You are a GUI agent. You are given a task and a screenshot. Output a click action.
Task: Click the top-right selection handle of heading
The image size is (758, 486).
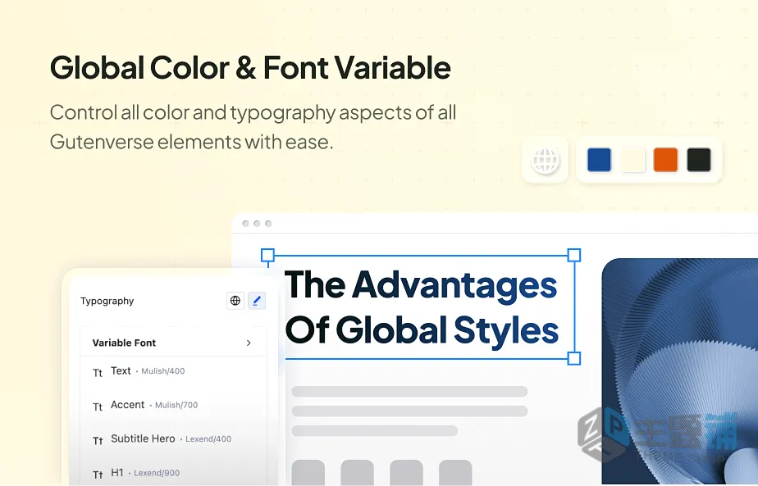coord(573,255)
